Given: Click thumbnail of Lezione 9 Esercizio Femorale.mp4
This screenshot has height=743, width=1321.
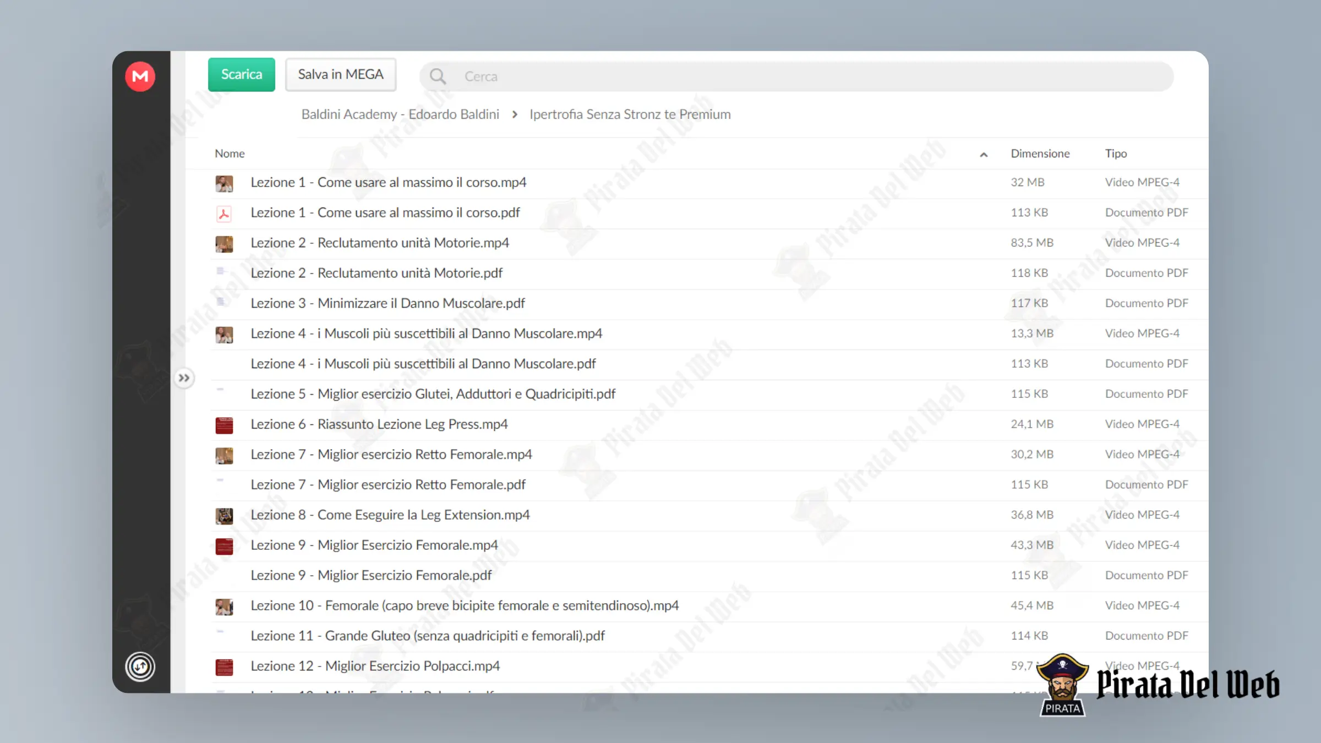Looking at the screenshot, I should pos(224,546).
